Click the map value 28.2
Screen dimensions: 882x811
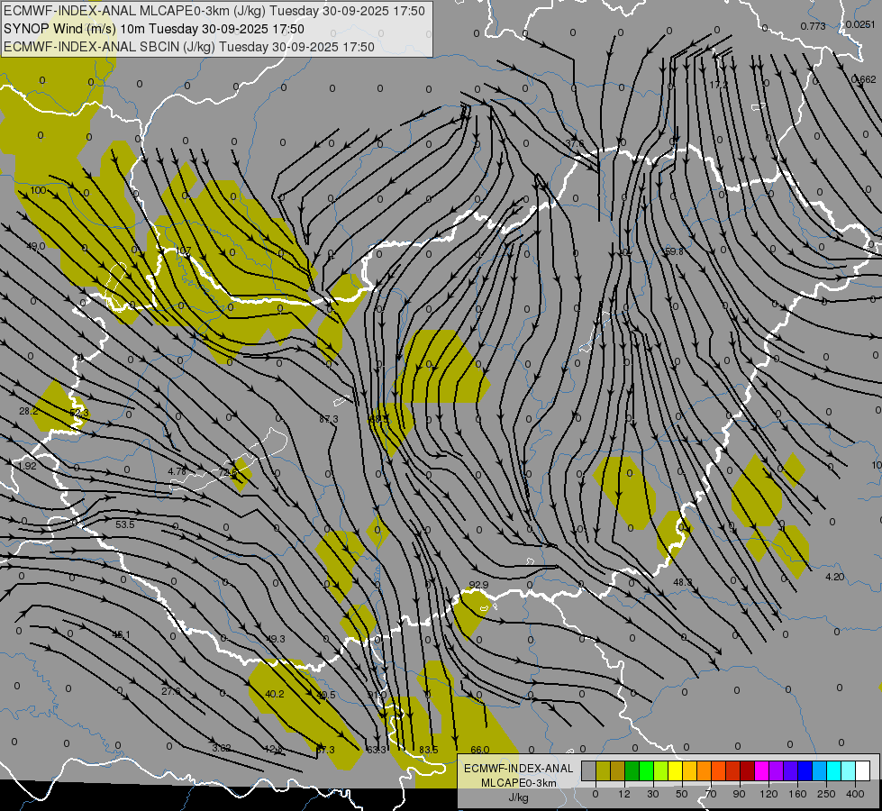(28, 411)
